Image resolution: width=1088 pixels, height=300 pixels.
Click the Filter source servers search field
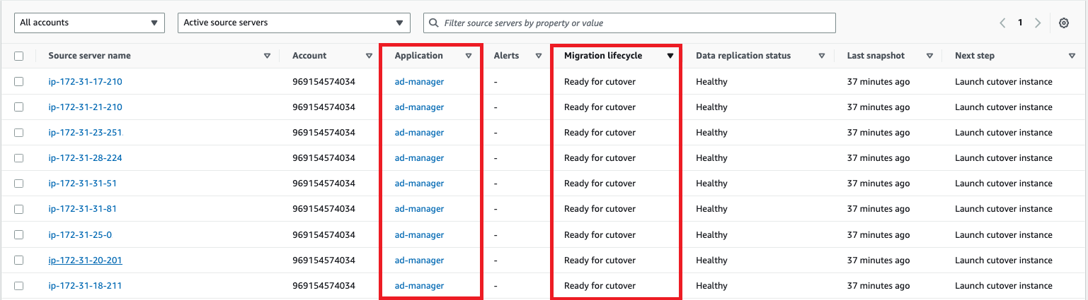629,23
